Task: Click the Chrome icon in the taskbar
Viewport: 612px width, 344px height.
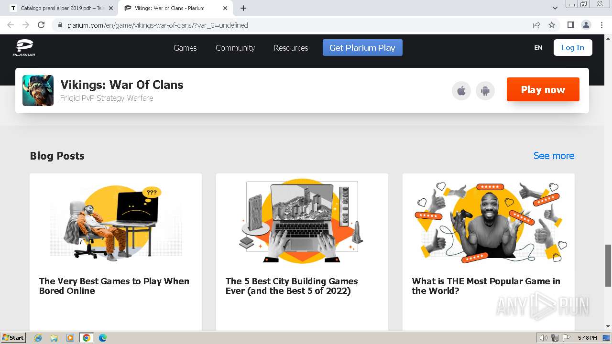Action: (86, 338)
